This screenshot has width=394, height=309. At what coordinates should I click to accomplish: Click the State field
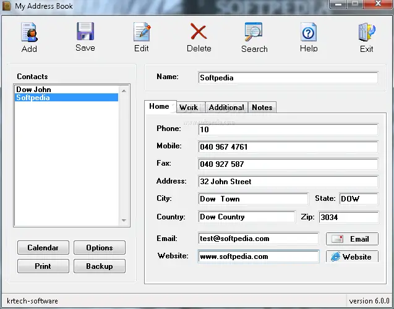(x=359, y=199)
